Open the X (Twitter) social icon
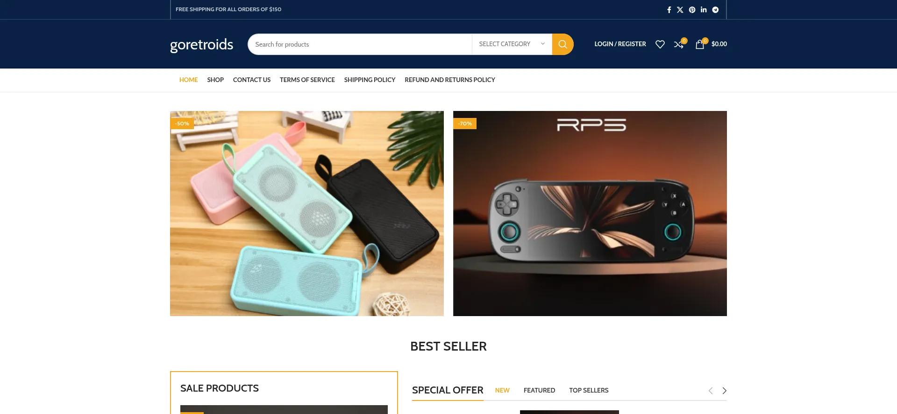 (x=680, y=10)
